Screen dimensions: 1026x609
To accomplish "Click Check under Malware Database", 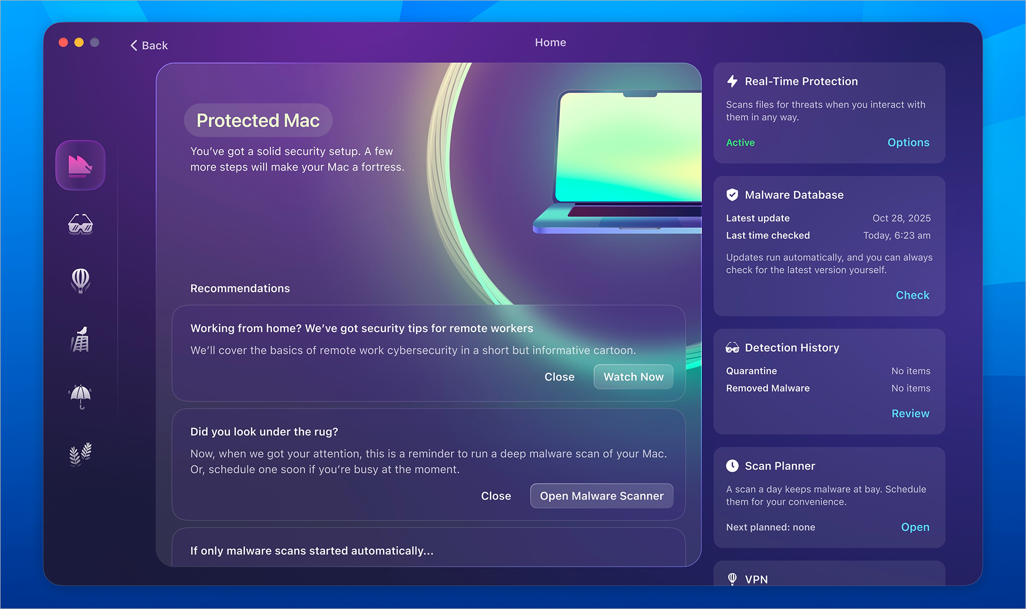I will coord(912,295).
